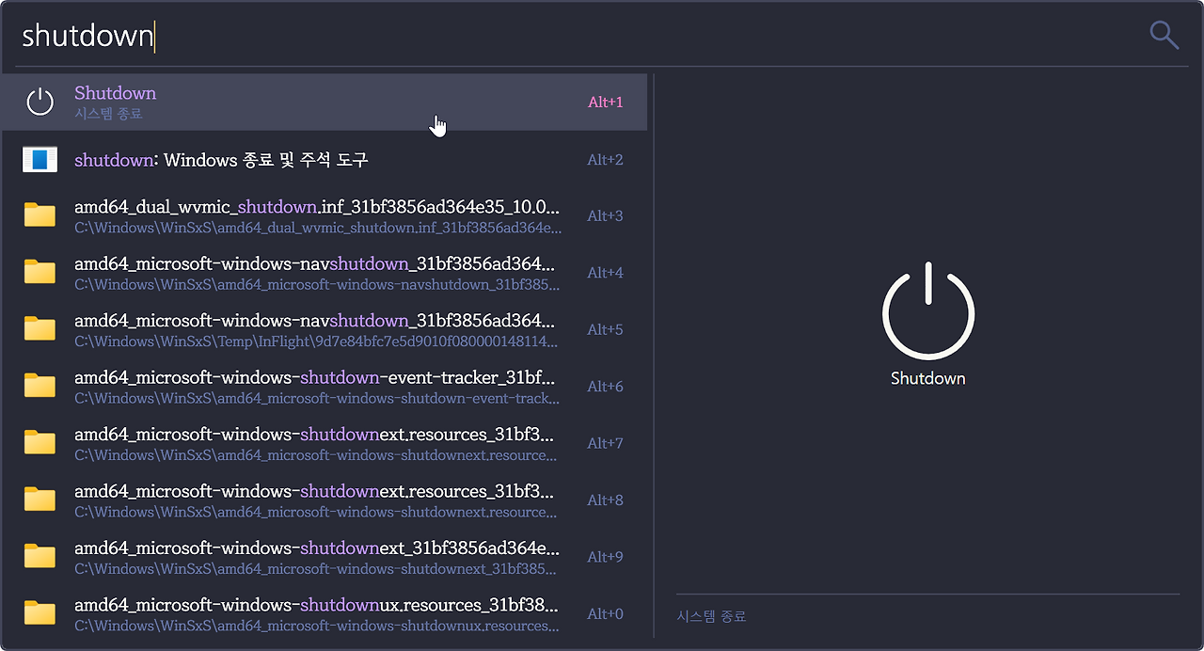The width and height of the screenshot is (1204, 651).
Task: Click "시스템 종료" subtitle under Shutdown result
Action: [108, 114]
